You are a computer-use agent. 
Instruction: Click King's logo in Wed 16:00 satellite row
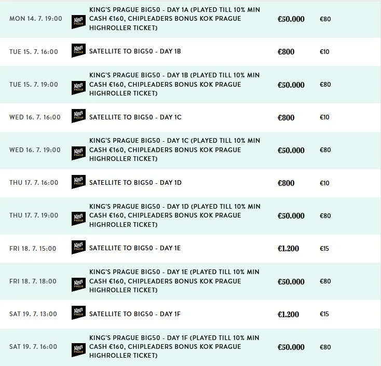coord(78,116)
